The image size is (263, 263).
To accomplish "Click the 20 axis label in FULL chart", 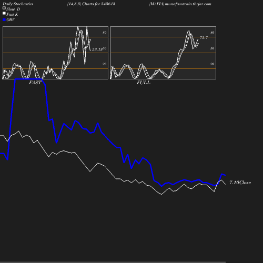I will (x=213, y=64).
